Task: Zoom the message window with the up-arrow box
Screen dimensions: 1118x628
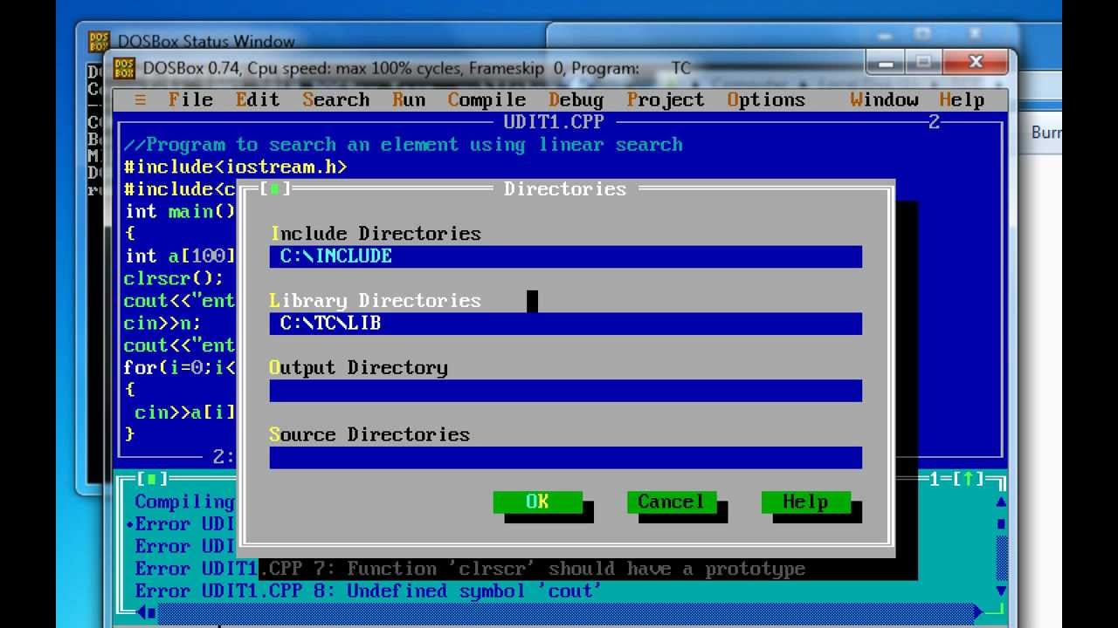Action: [x=969, y=479]
